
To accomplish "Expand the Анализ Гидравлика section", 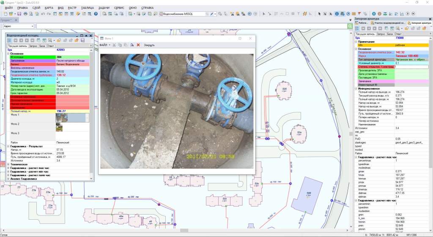I will 9,179.
